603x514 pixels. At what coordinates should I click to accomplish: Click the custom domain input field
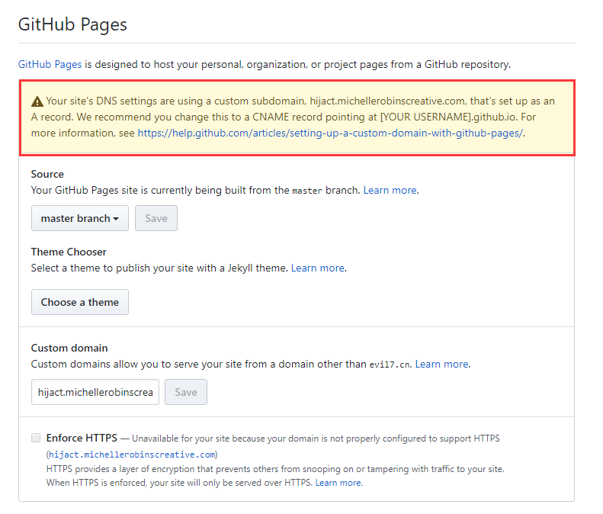coord(95,392)
